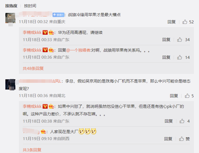Open second commenter's dark avatar
Image resolution: width=199 pixels, height=153 pixels.
10,84
